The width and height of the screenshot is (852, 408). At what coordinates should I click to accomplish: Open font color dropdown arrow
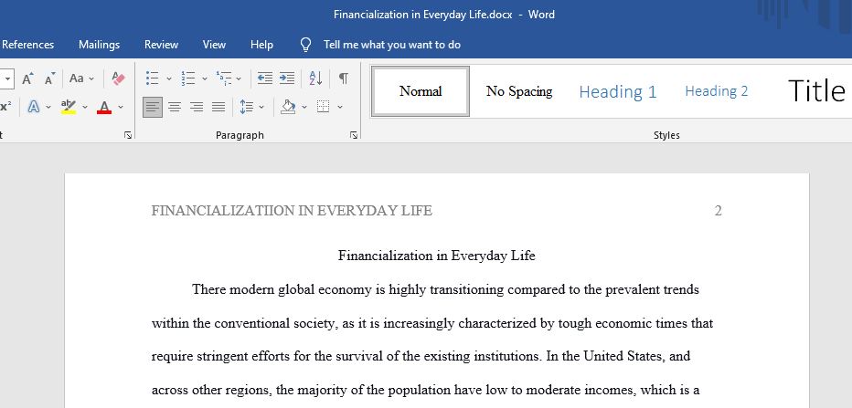coord(121,108)
